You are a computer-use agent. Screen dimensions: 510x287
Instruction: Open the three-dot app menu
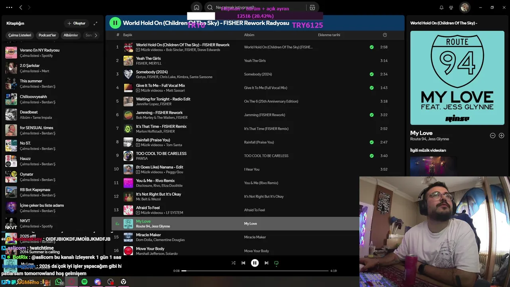pos(9,8)
